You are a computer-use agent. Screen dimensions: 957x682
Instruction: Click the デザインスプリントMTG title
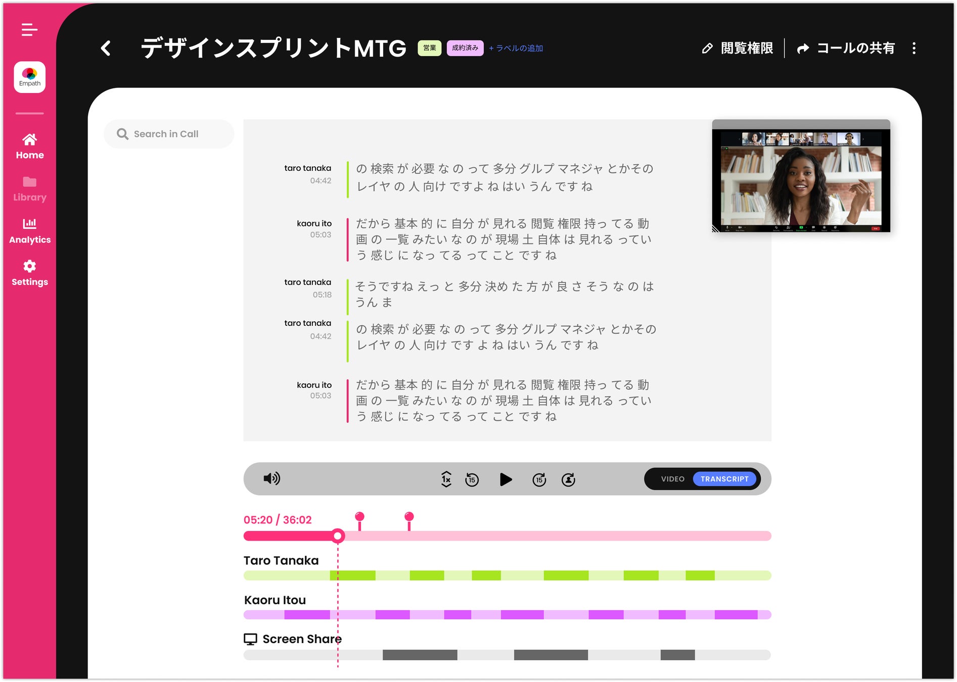point(274,48)
